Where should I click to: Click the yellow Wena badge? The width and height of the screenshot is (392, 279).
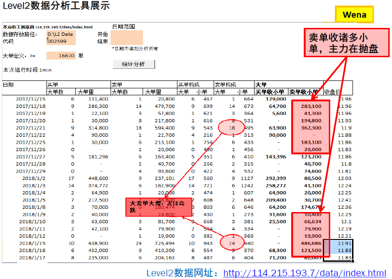(x=354, y=14)
